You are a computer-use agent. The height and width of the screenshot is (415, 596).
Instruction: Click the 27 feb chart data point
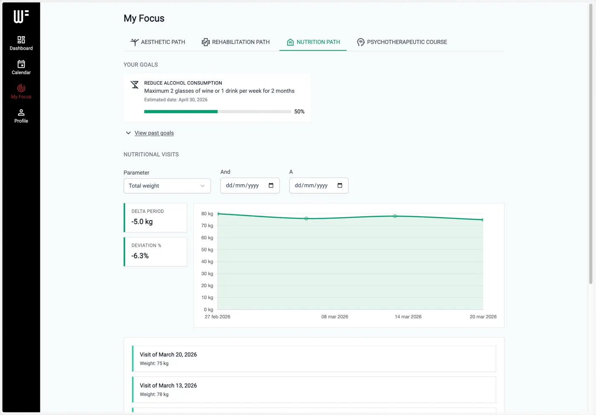[x=218, y=214]
